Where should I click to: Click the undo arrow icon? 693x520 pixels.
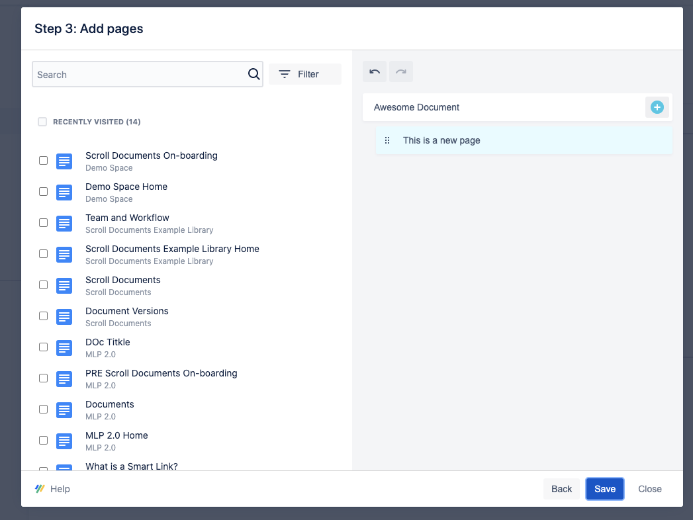(375, 71)
